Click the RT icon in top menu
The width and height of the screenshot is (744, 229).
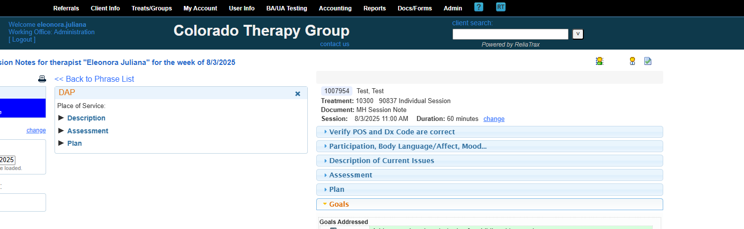pos(501,7)
